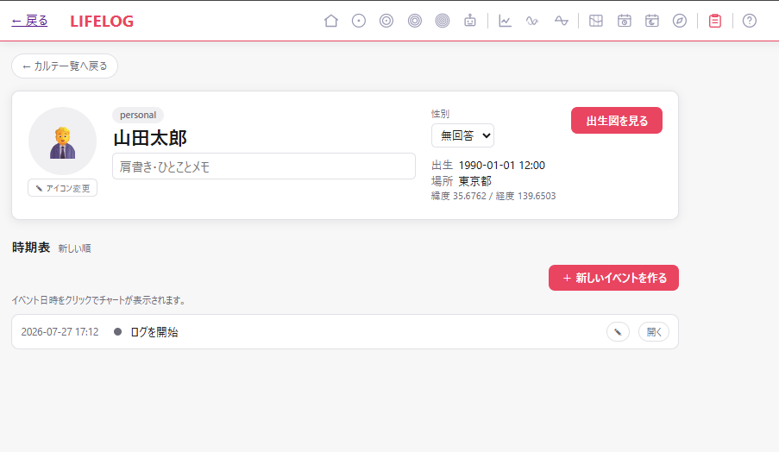Viewport: 779px width, 452px height.
Task: Select the double-circle chart icon
Action: pyautogui.click(x=386, y=21)
